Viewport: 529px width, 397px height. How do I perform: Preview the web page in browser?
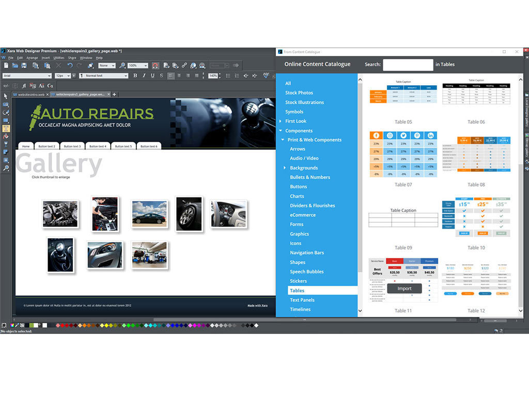tap(166, 66)
